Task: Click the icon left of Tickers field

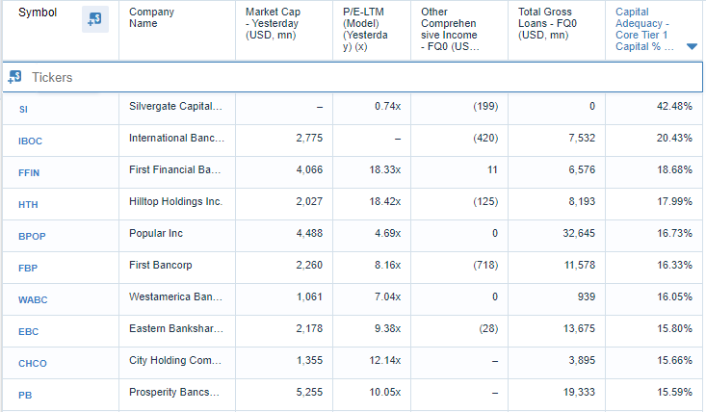Action: 15,77
